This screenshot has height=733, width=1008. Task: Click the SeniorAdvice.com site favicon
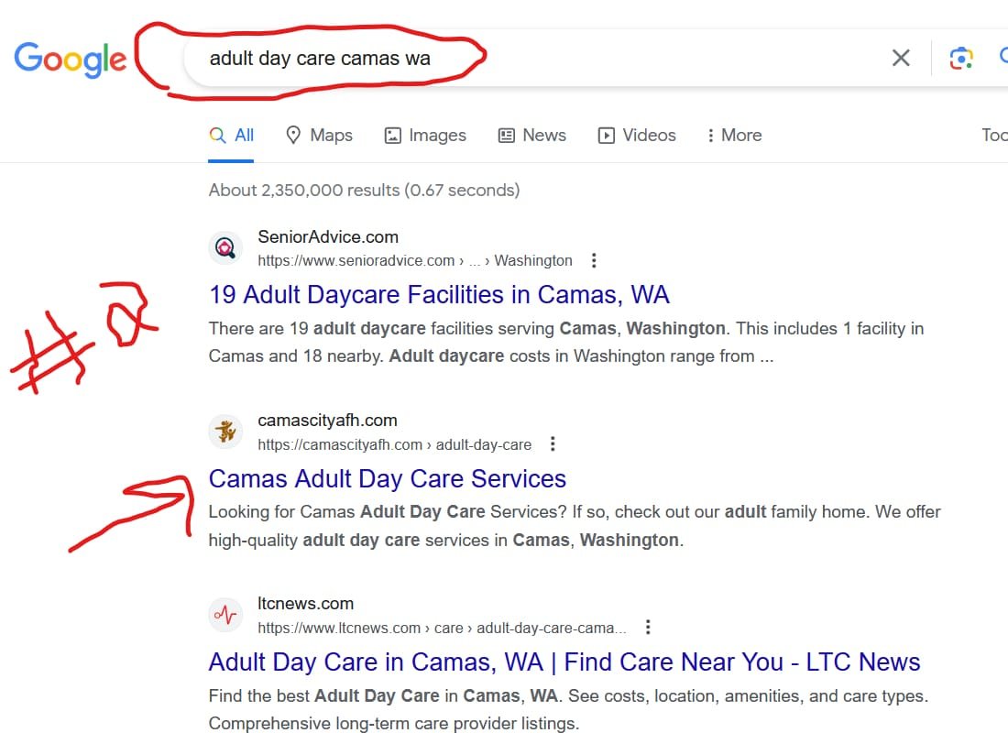coord(225,247)
